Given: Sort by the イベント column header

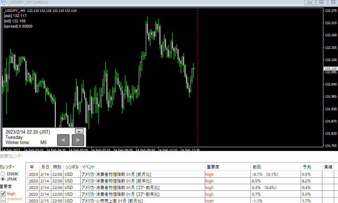Looking at the screenshot, I should 88,167.
